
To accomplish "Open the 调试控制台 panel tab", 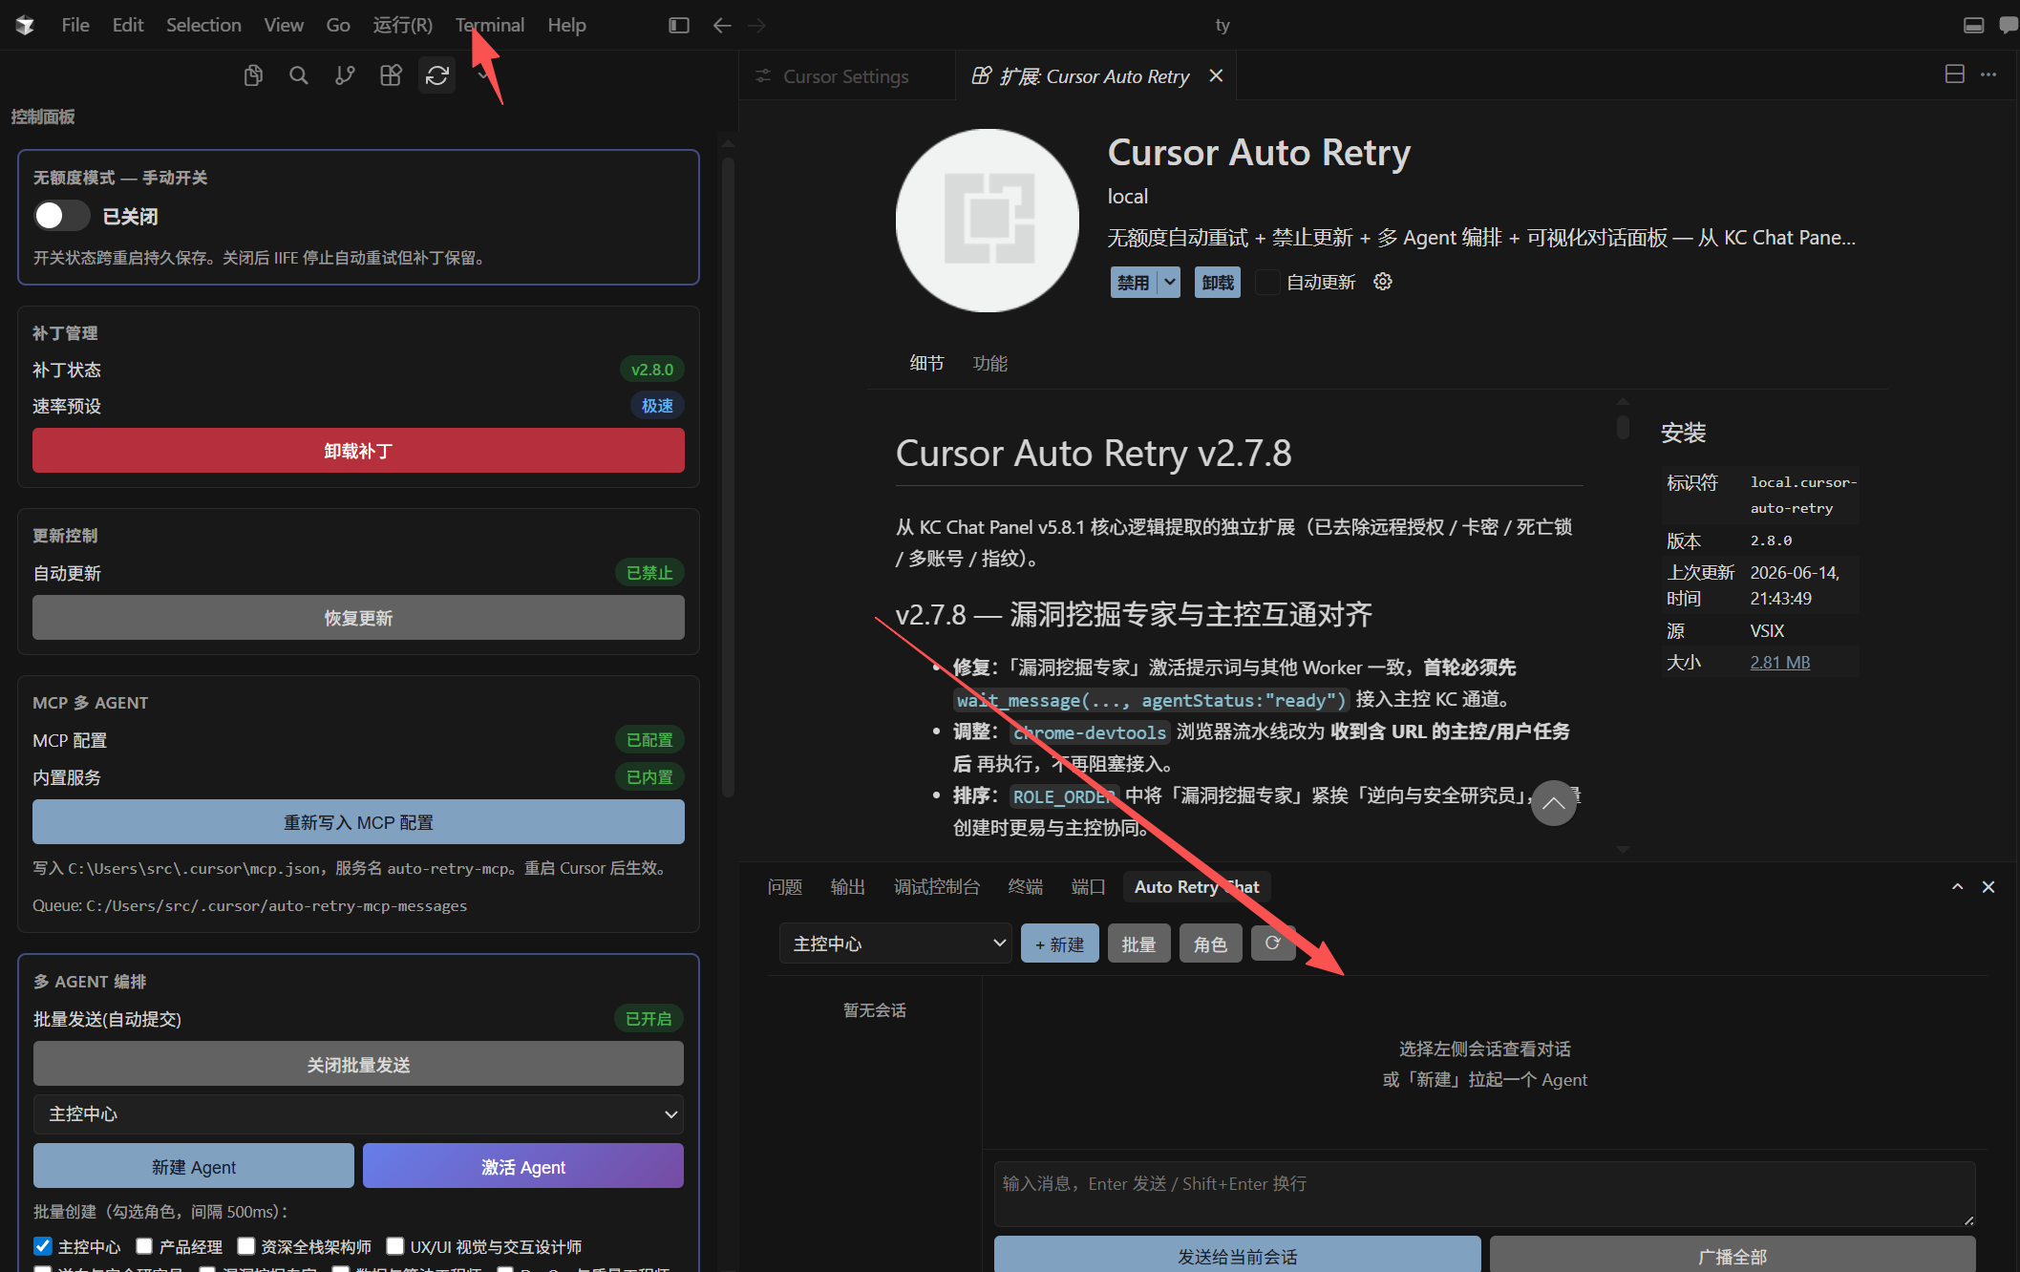I will 937,887.
